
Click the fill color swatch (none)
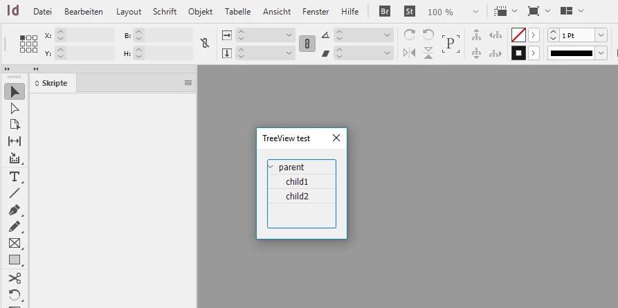(518, 35)
